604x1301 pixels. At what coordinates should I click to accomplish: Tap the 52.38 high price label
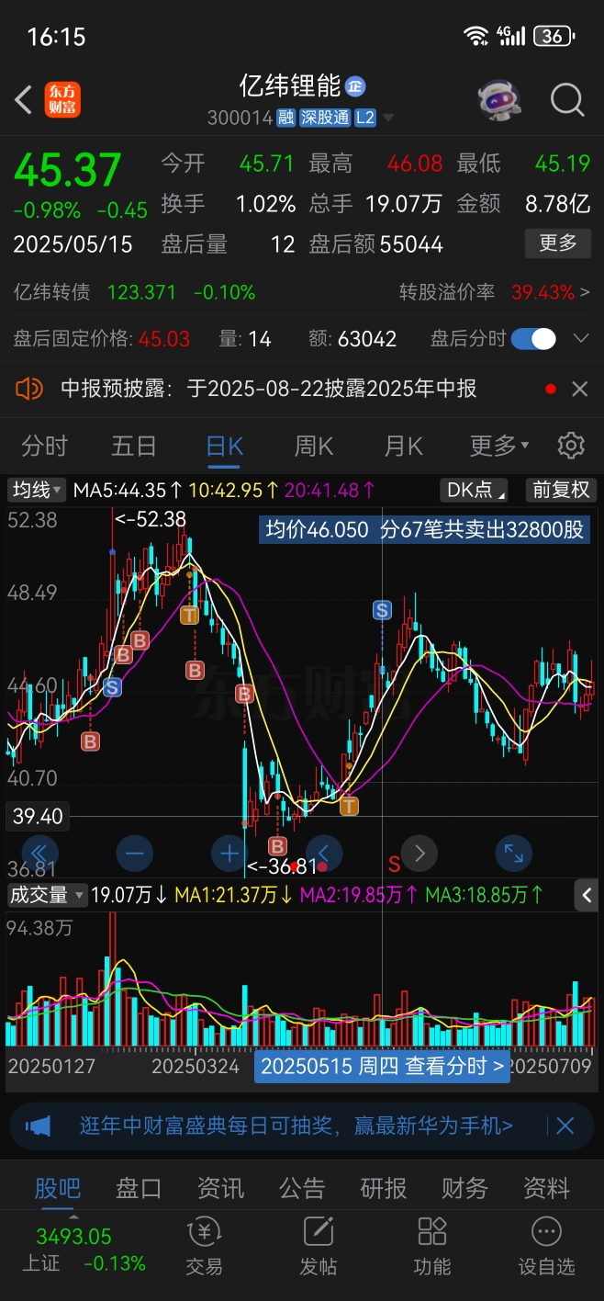[x=32, y=520]
